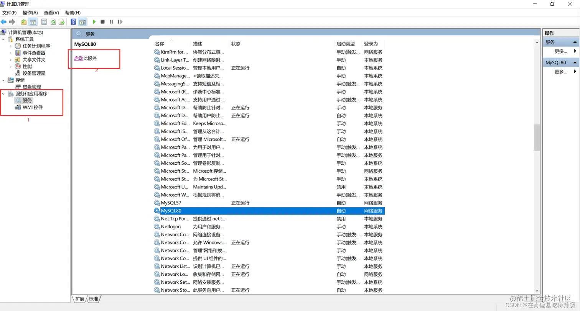Click the services list vertical scrollbar thumb

[537, 138]
